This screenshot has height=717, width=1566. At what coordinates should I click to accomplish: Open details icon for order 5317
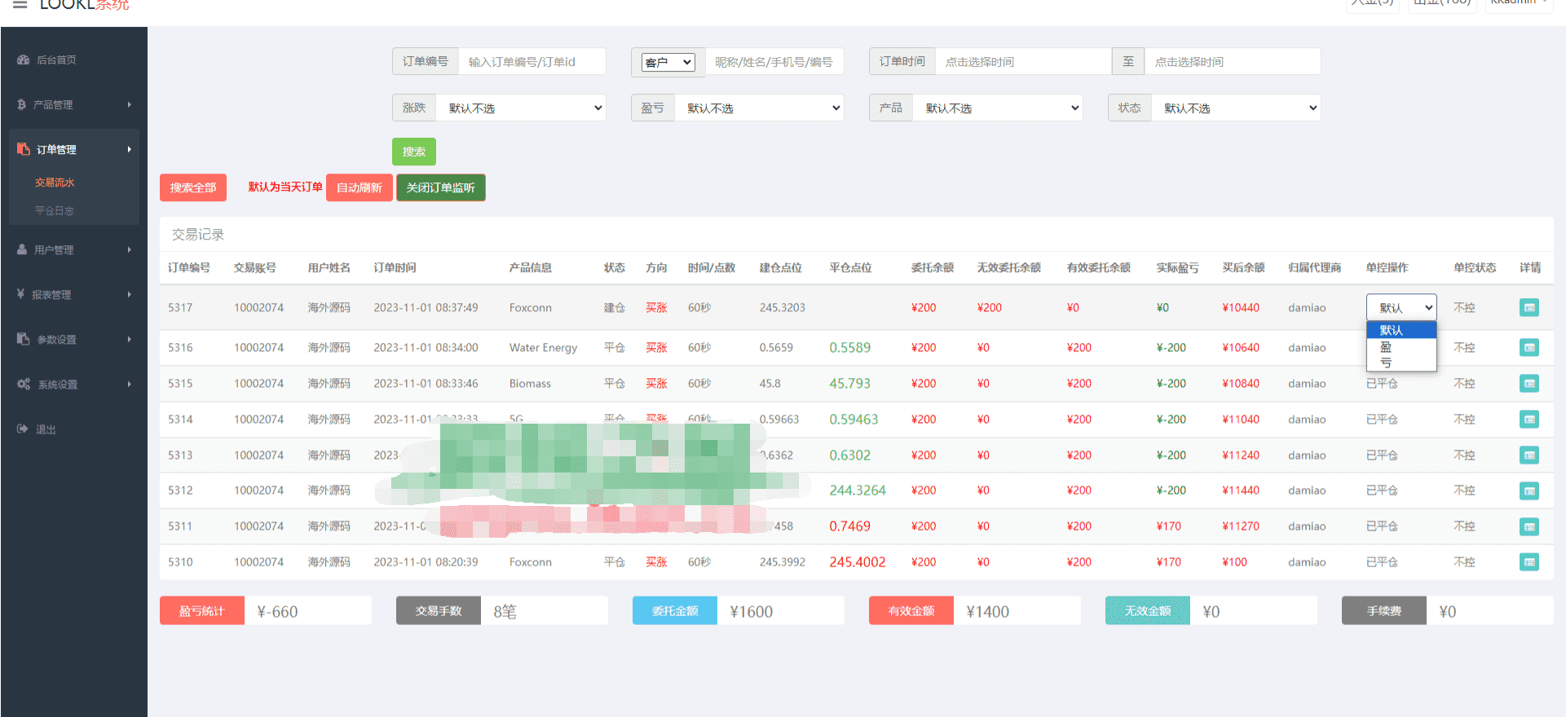(x=1529, y=308)
